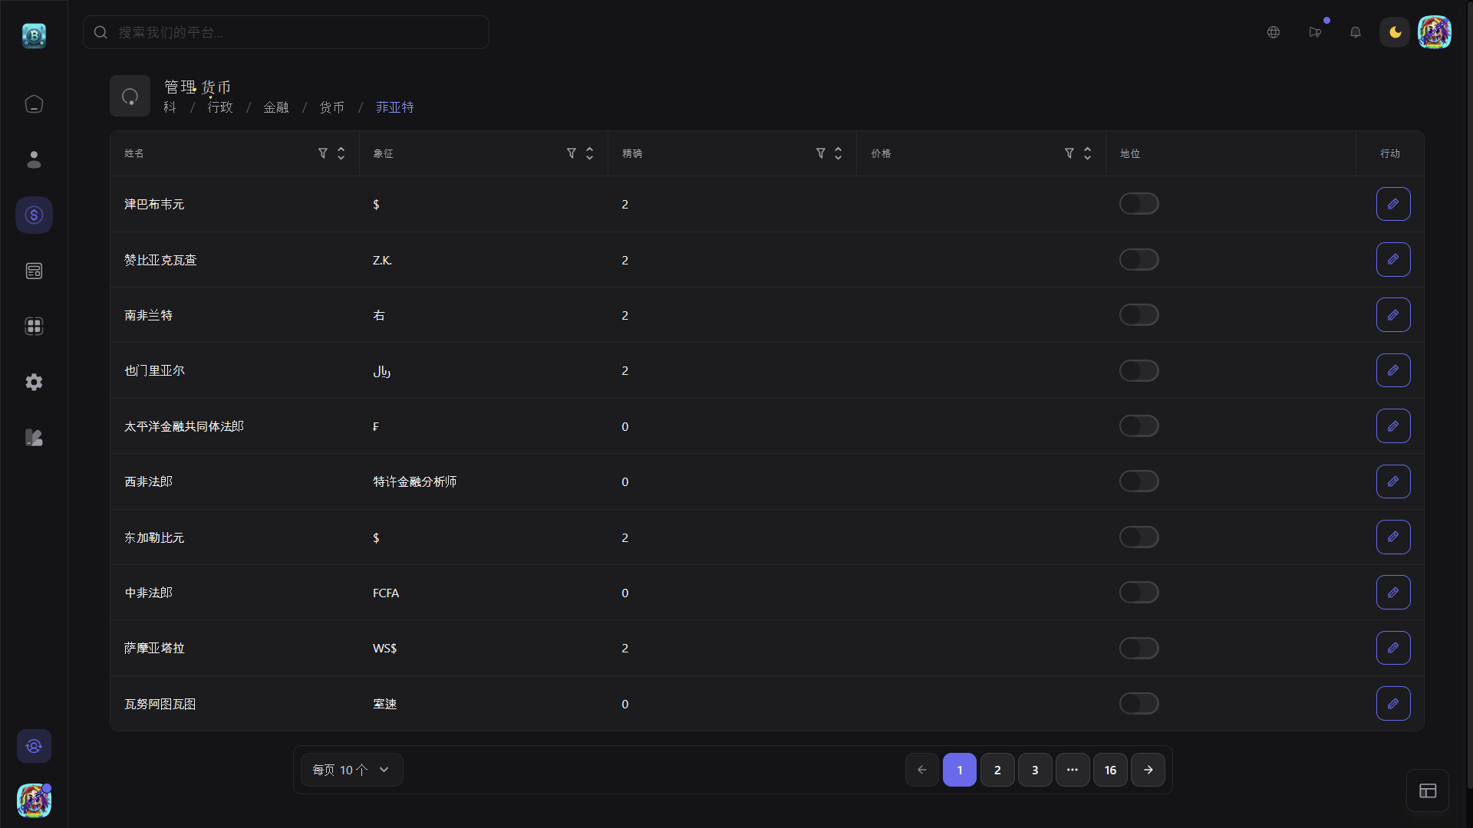Open the language globe icon

coord(1274,32)
